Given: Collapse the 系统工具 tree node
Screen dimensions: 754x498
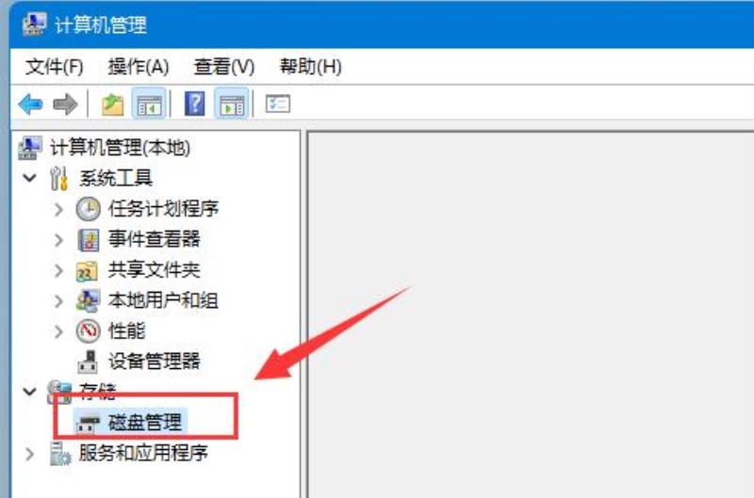Looking at the screenshot, I should tap(30, 178).
